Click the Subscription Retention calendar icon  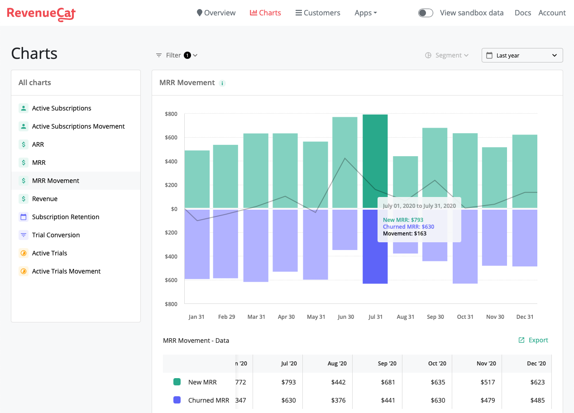(24, 217)
